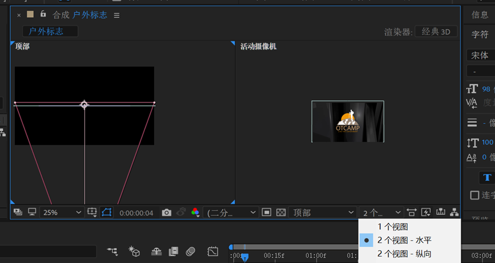This screenshot has height=263, width=495.
Task: Open the 合成 panel menu
Action: 116,15
